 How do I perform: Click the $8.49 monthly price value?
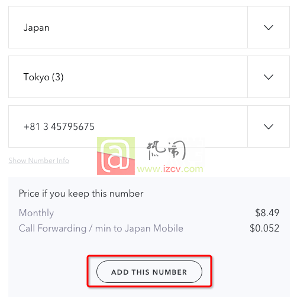(x=267, y=213)
